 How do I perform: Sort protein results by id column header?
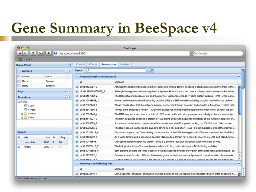[x=96, y=82]
